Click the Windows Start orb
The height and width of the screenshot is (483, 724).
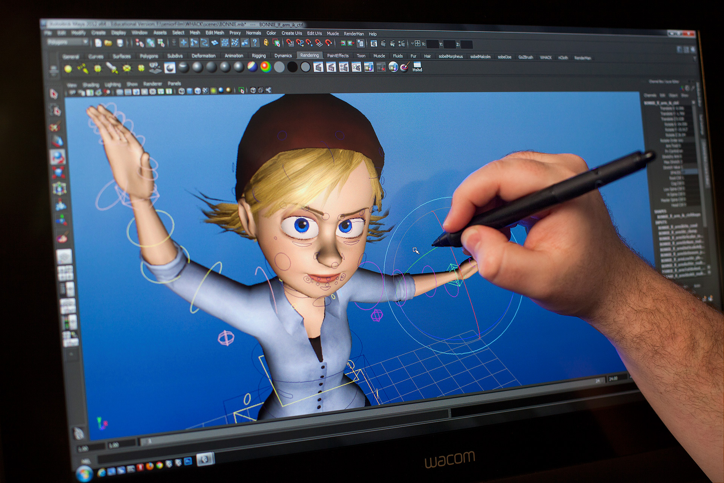pos(84,474)
